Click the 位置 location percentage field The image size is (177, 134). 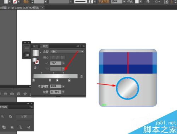pyautogui.click(x=56, y=92)
